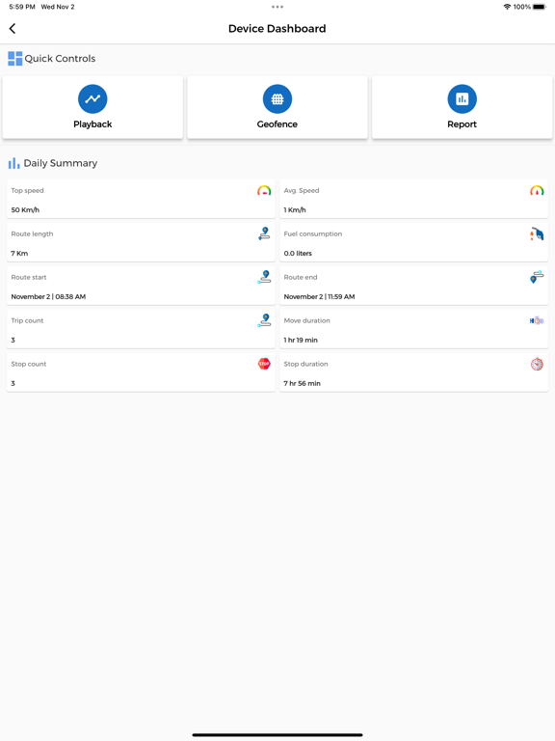Select the 1 hr 19 min move duration

301,340
